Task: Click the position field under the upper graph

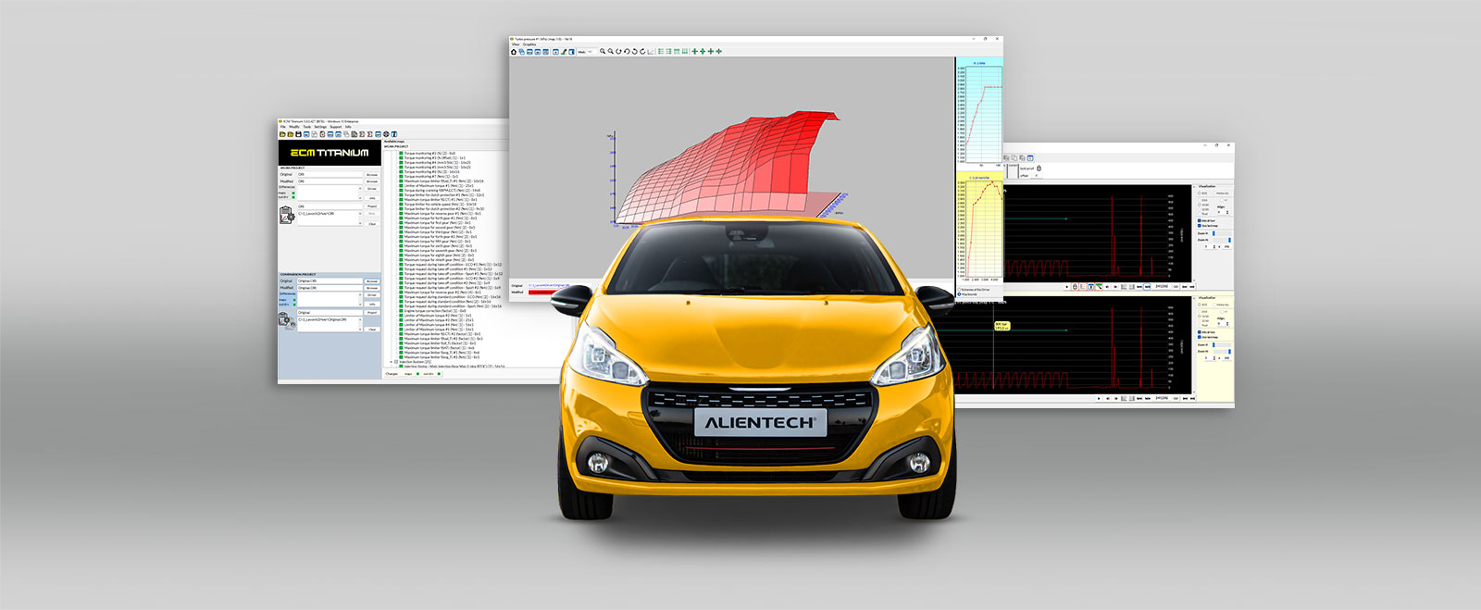Action: pos(1161,287)
